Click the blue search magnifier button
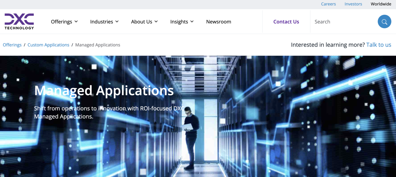396x177 pixels. point(384,22)
